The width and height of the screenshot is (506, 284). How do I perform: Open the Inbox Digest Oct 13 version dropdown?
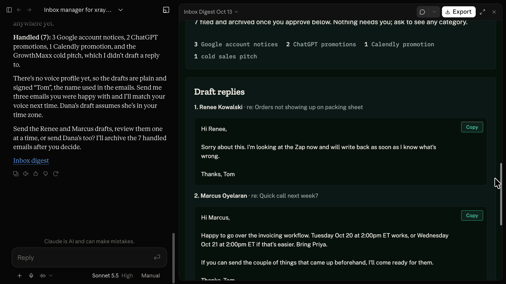pyautogui.click(x=211, y=12)
